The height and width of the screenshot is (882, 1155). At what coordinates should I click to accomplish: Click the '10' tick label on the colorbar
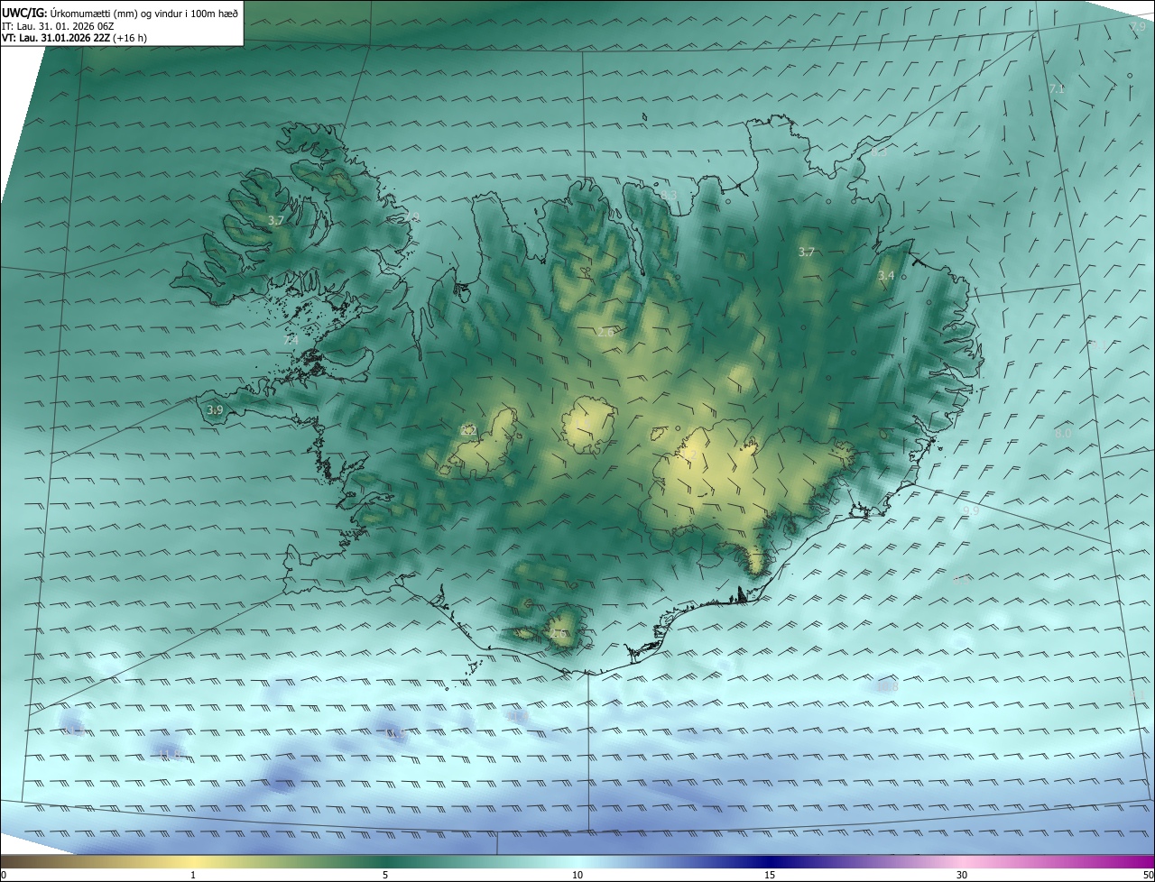coord(577,875)
